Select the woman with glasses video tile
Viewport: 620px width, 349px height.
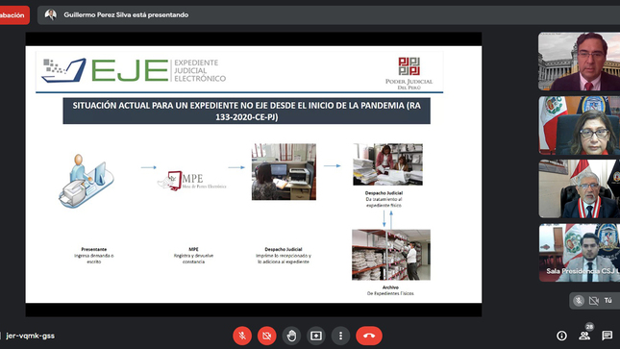click(x=579, y=125)
